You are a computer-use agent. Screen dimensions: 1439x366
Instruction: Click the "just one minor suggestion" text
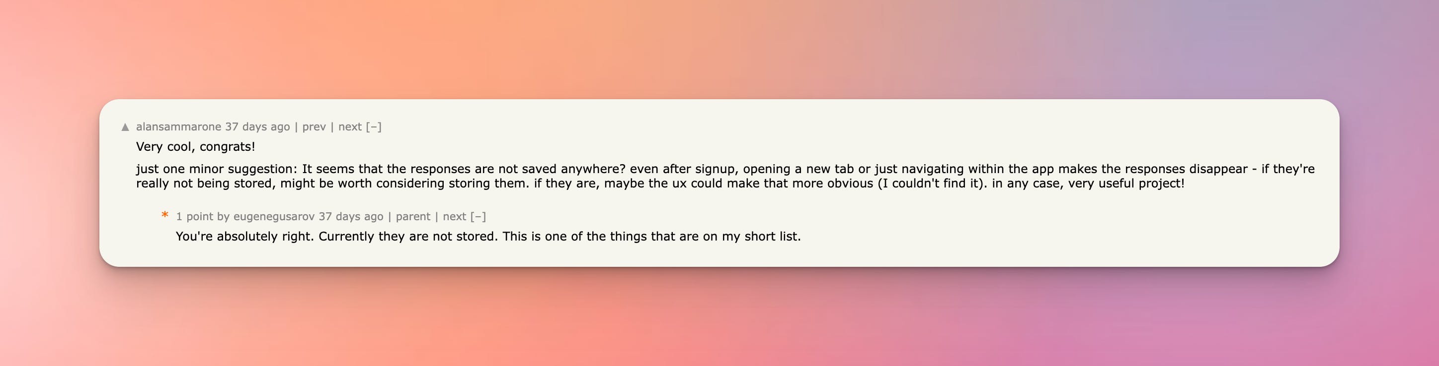tap(217, 169)
